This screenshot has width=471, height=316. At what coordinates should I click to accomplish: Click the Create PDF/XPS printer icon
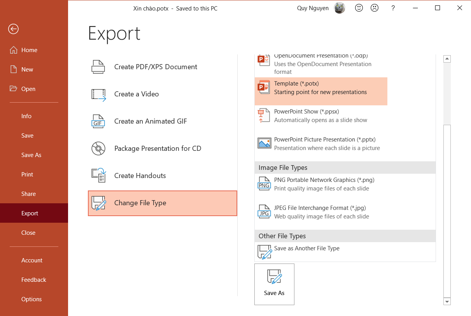(x=98, y=67)
